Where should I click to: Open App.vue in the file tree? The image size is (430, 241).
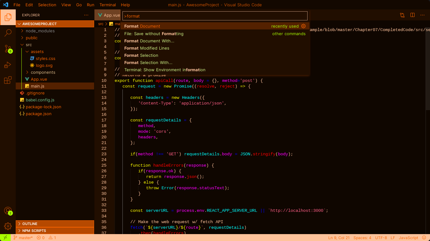pyautogui.click(x=39, y=79)
